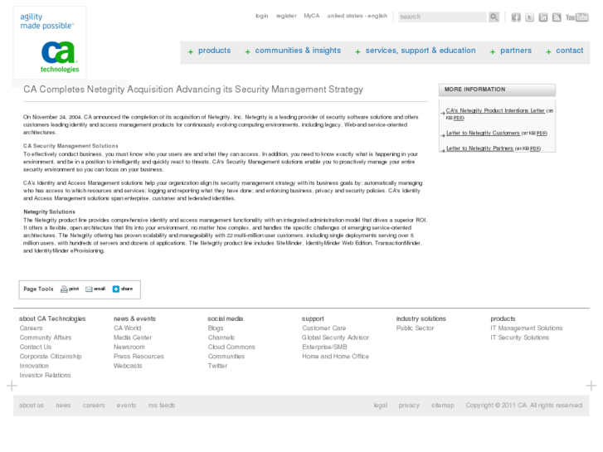Open the united states - english selector
Screen dimensions: 603x452
pyautogui.click(x=357, y=16)
